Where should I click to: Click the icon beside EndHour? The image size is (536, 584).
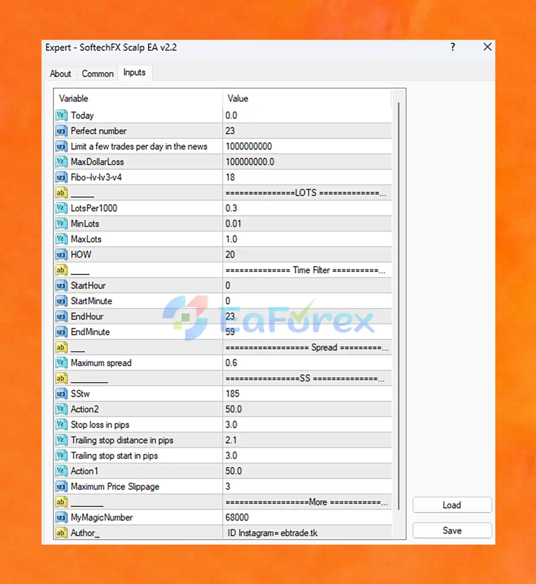click(61, 316)
